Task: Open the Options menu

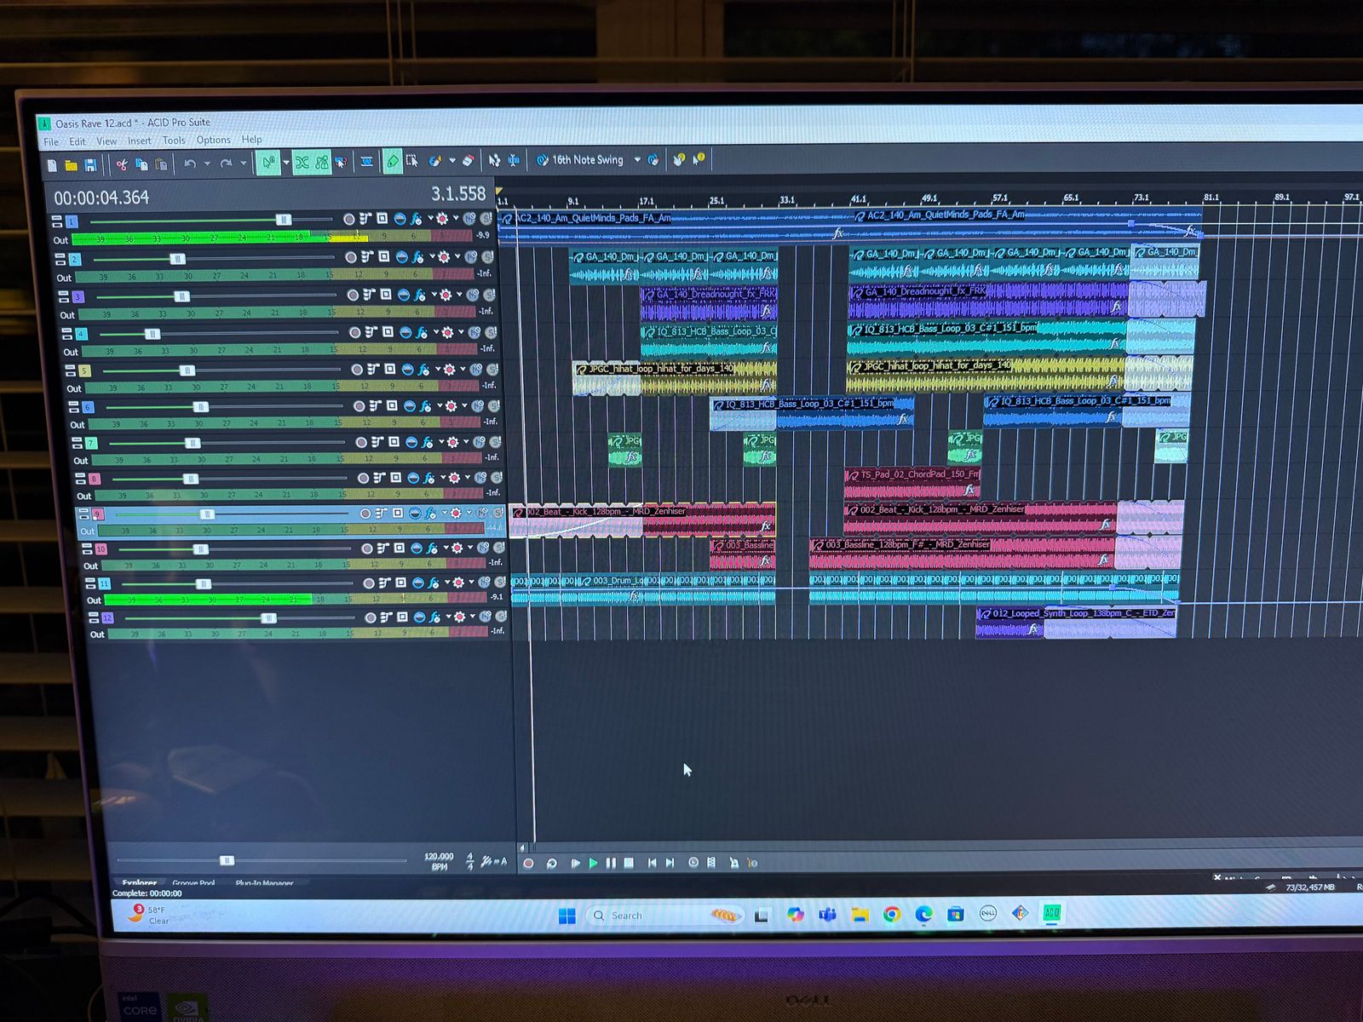Action: [x=213, y=140]
